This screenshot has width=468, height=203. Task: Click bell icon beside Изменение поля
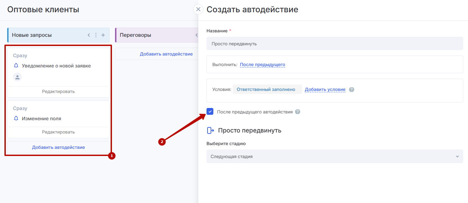[16, 119]
